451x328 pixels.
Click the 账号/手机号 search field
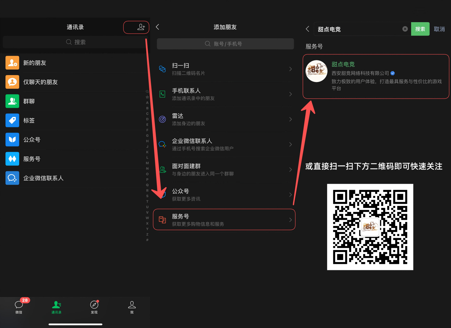225,44
